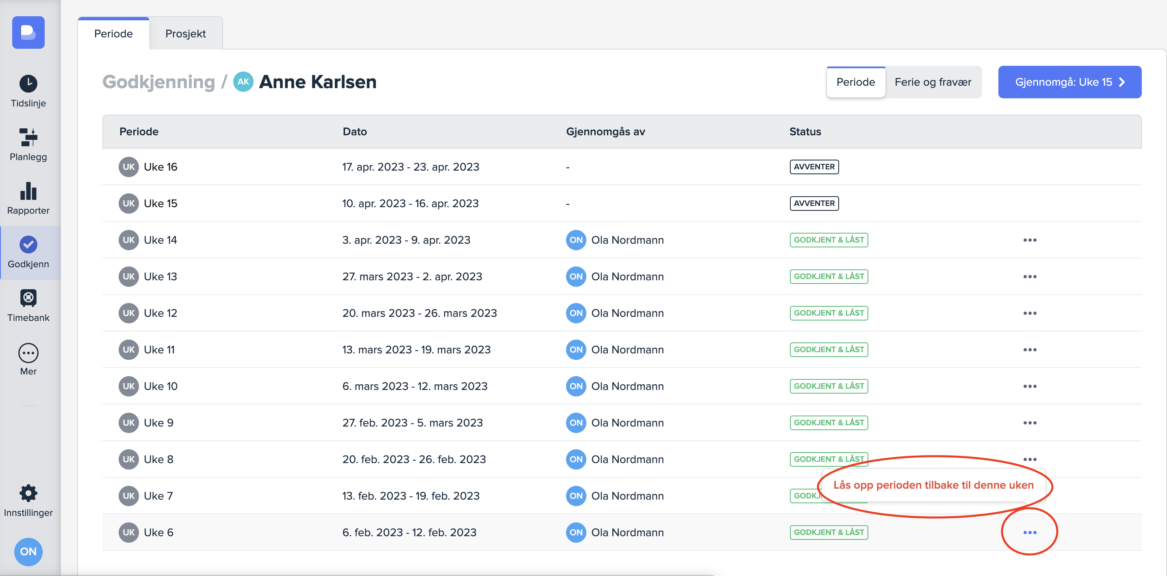Open the Timebank safe icon
Viewport: 1167px width, 576px height.
click(28, 298)
